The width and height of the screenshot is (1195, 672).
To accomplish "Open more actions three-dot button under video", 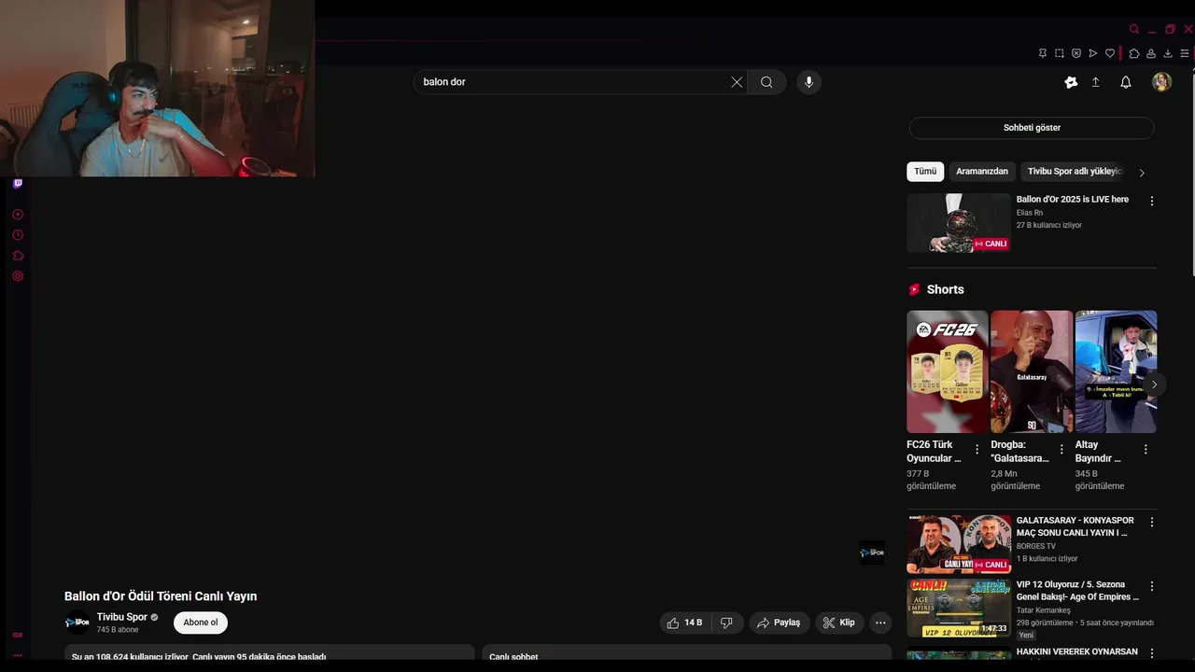I will pos(880,623).
